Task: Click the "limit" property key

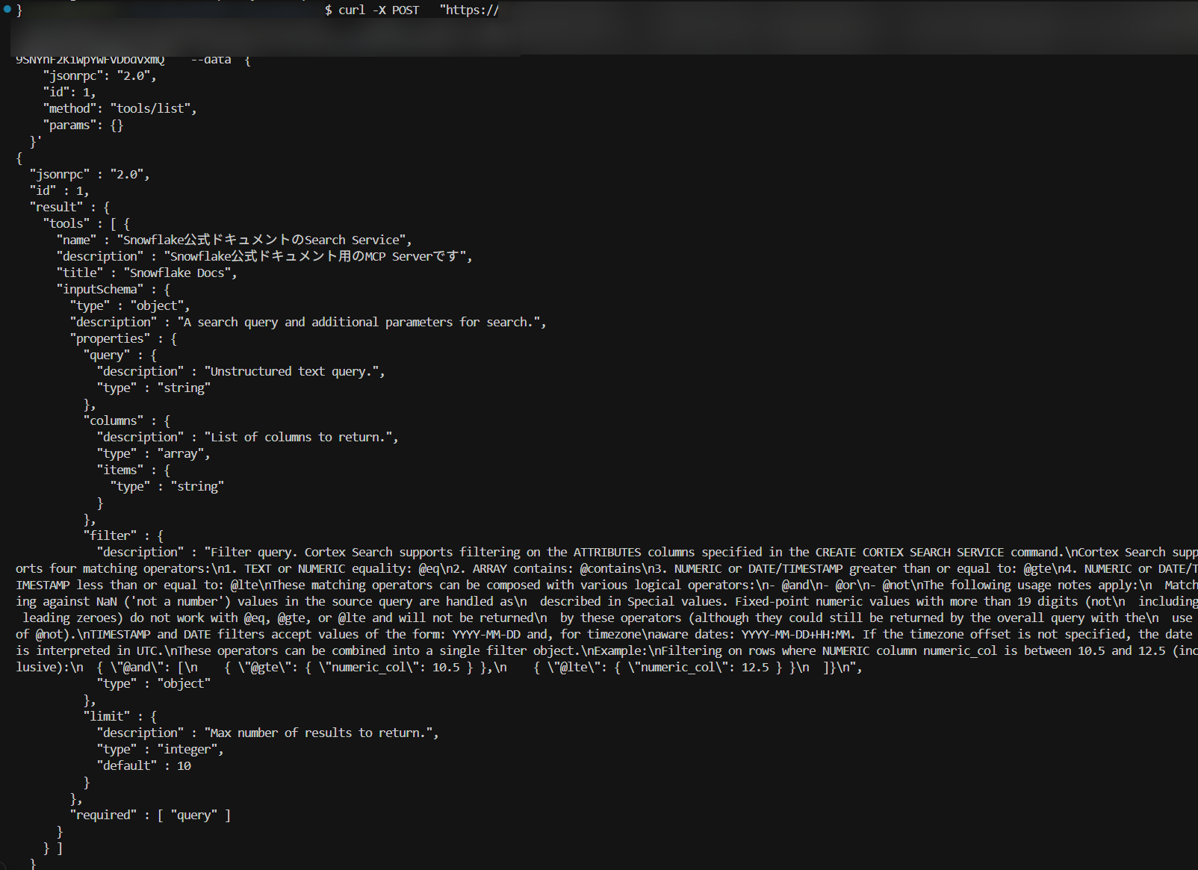Action: point(107,717)
